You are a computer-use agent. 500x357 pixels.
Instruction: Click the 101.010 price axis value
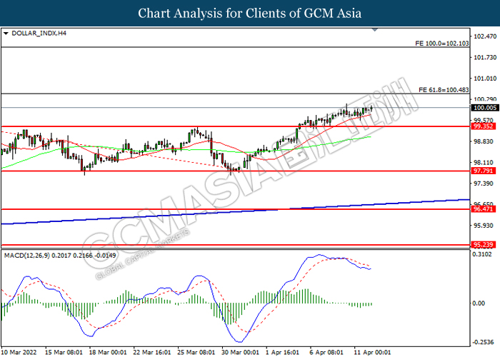pos(485,79)
